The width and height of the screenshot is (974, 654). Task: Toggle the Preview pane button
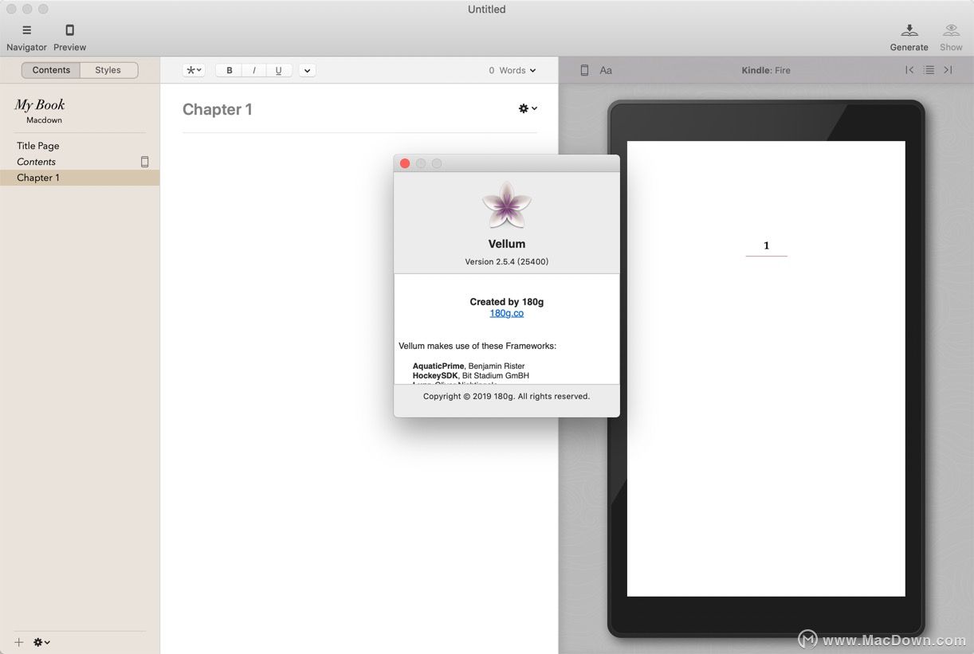coord(69,37)
